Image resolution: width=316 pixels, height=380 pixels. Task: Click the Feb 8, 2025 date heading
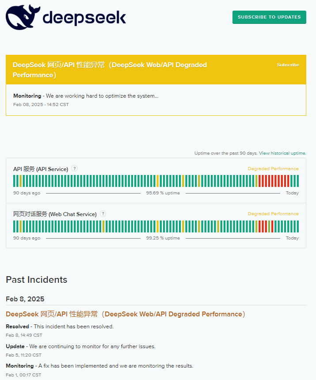pyautogui.click(x=25, y=299)
